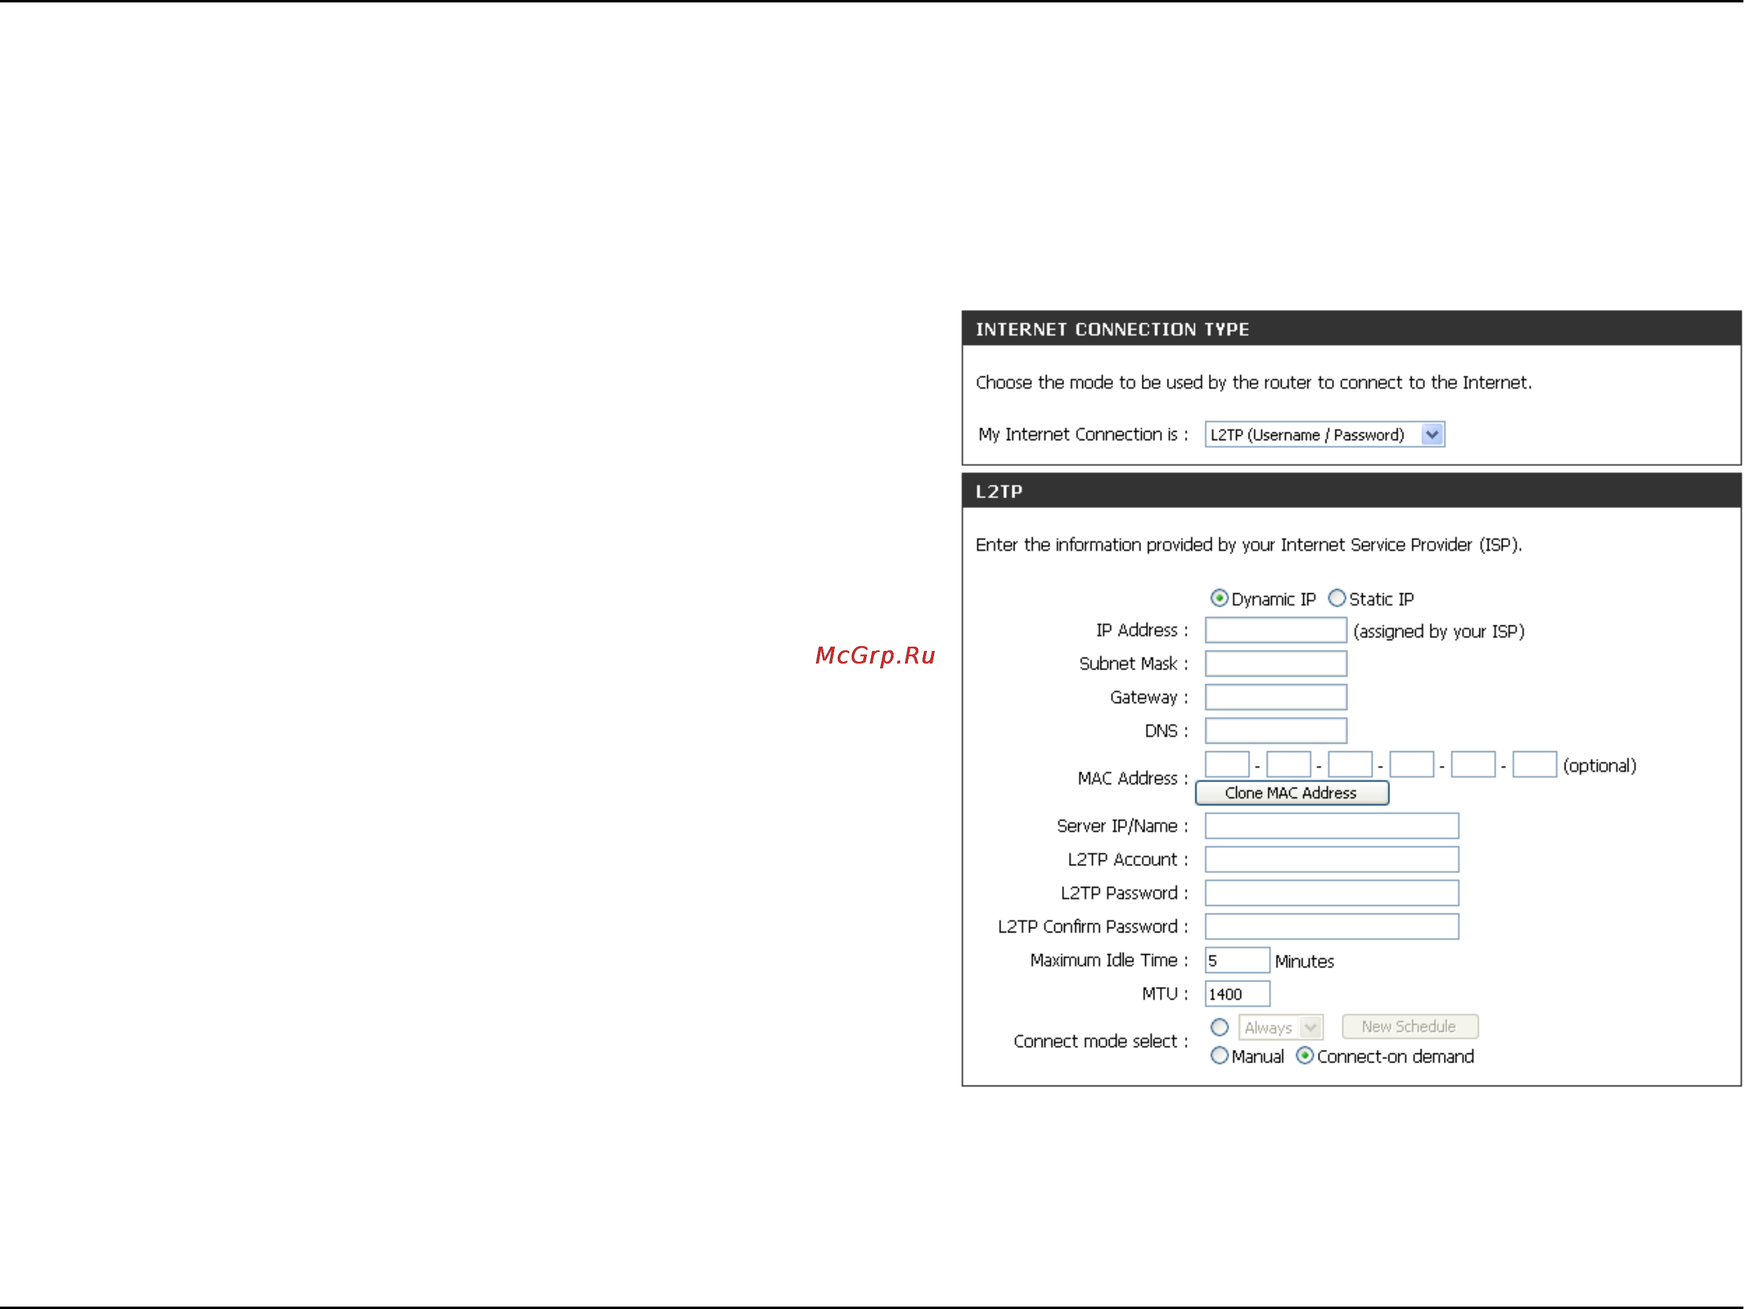Screen dimensions: 1744x1309
Task: Click the Gateway input field
Action: (x=1275, y=697)
